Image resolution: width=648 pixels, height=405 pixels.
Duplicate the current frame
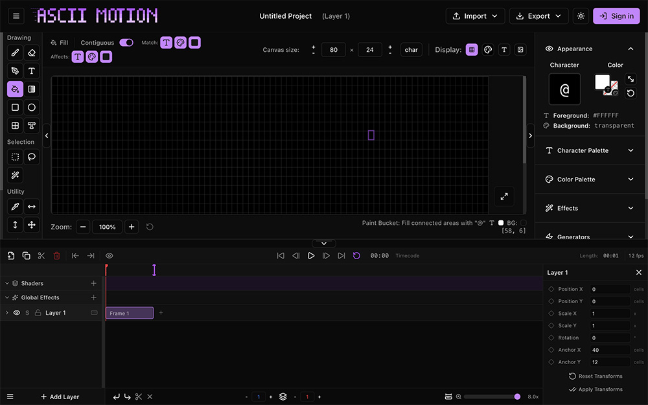click(x=26, y=256)
